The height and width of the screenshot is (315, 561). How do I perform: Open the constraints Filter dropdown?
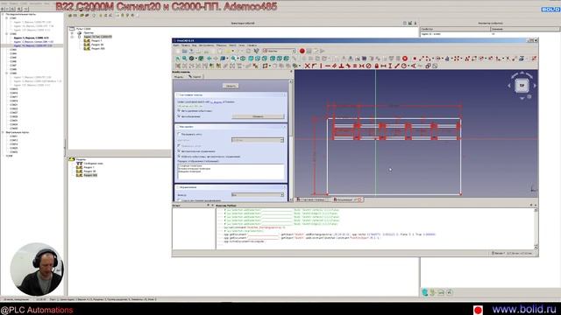click(x=258, y=195)
